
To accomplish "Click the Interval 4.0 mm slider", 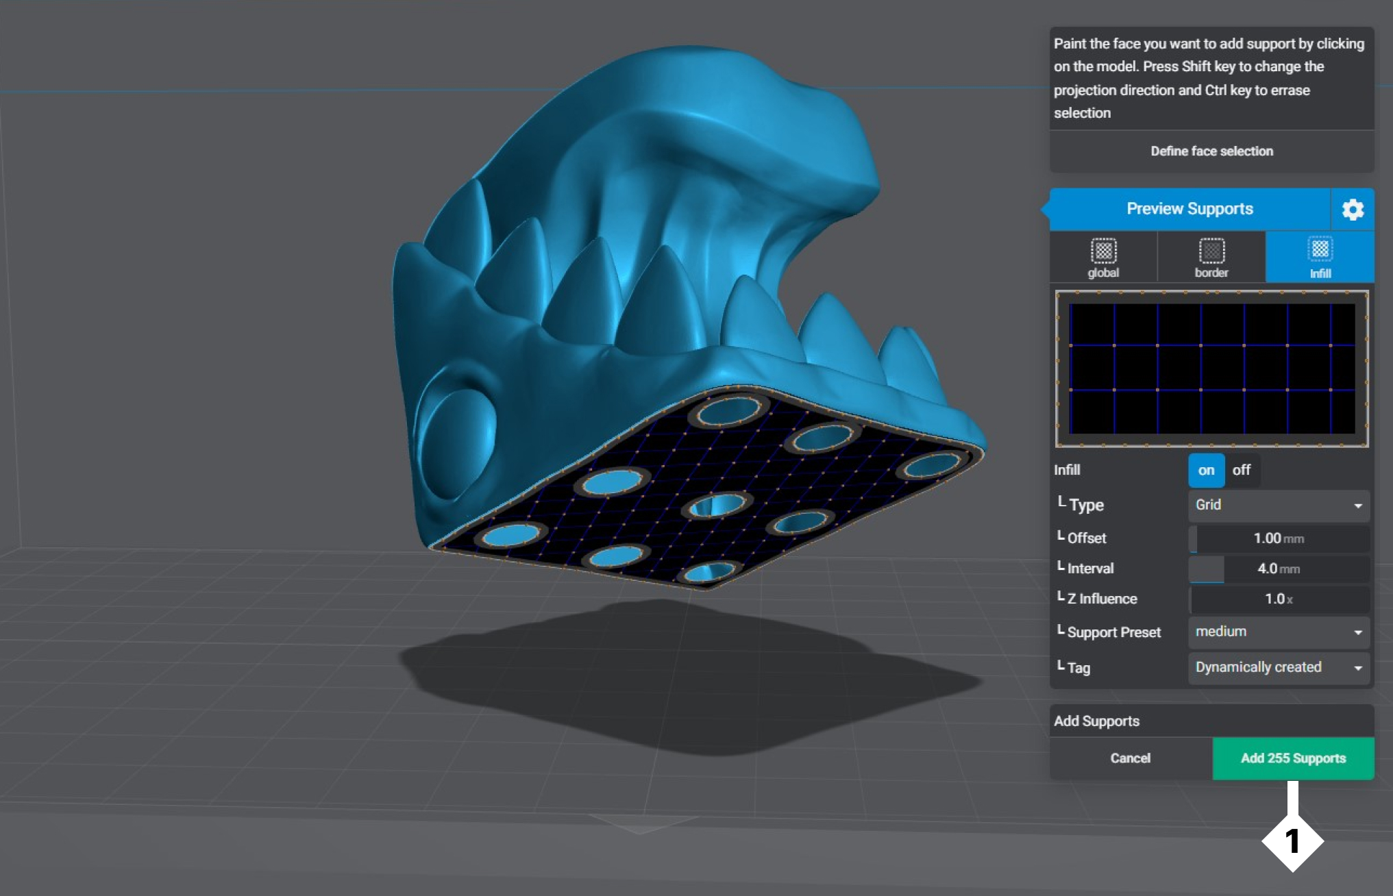I will coord(1278,569).
